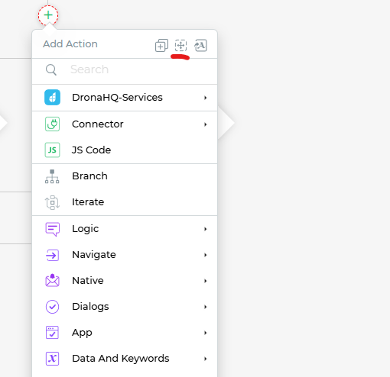Click the icon with letter A in header

(200, 46)
